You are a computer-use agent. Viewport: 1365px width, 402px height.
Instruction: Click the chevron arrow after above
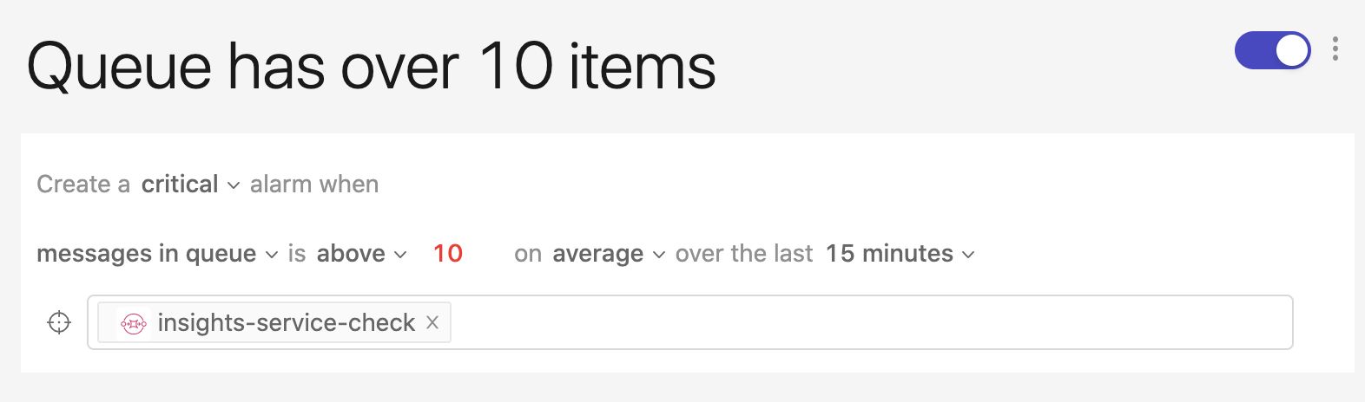(x=400, y=255)
